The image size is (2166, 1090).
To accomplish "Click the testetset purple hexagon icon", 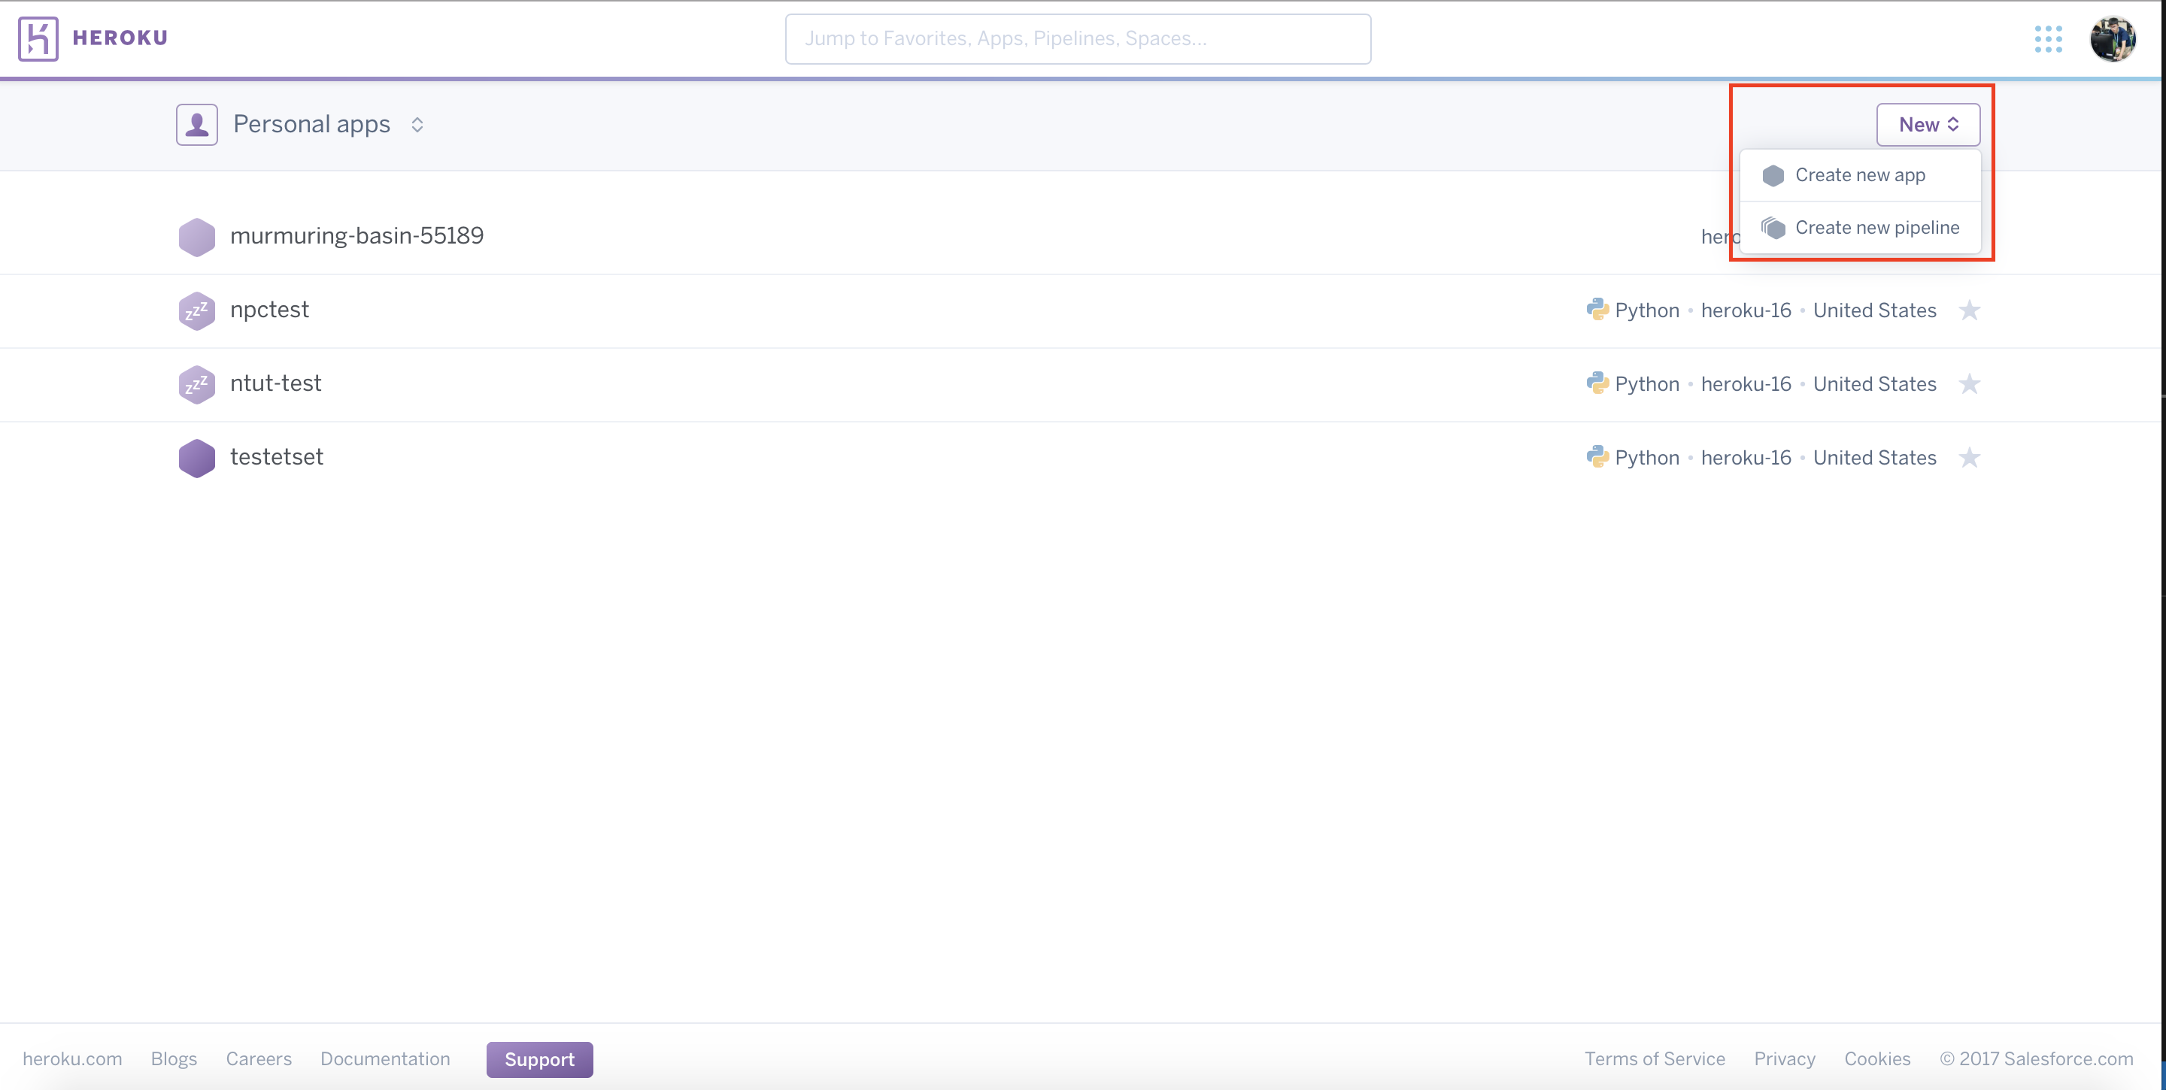I will tap(197, 458).
